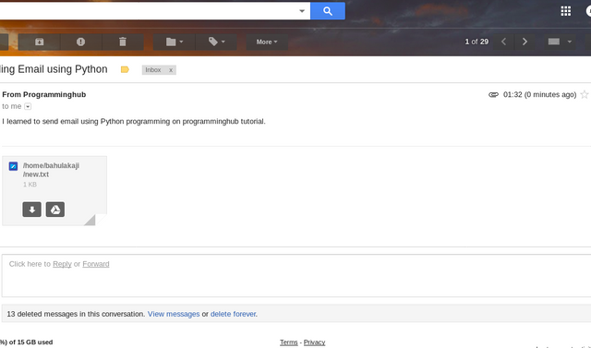591x348 pixels.
Task: Open search options dropdown arrow
Action: pos(302,11)
